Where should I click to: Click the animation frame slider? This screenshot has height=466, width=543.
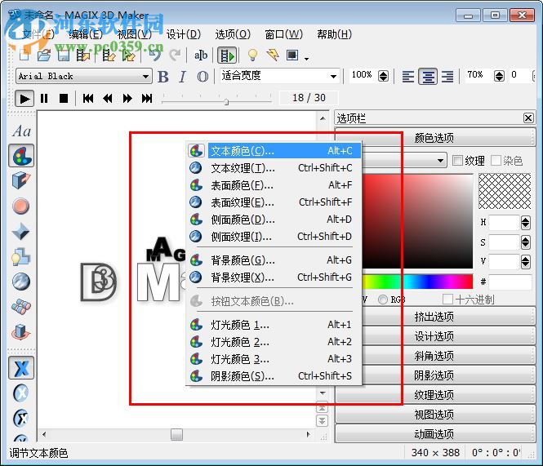point(226,102)
